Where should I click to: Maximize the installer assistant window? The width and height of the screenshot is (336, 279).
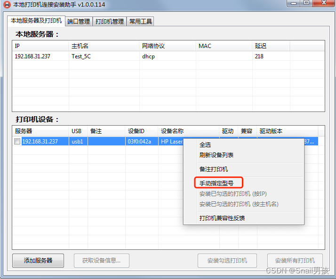coord(306,3)
